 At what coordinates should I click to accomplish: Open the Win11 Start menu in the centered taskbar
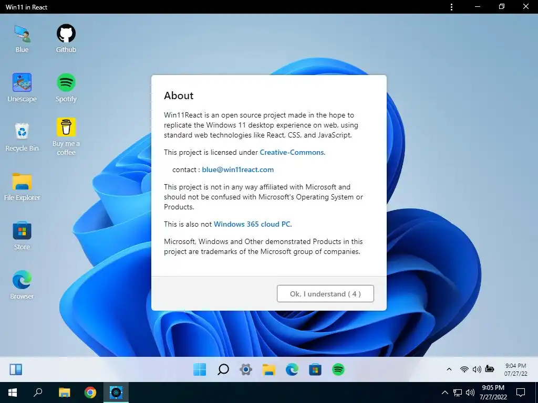[x=200, y=369]
